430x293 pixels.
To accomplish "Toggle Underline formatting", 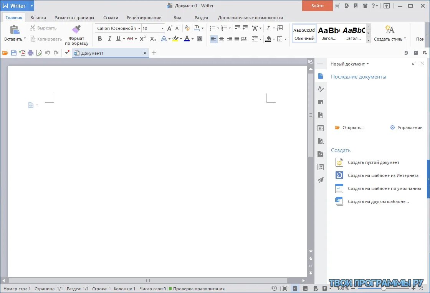I will (x=118, y=39).
